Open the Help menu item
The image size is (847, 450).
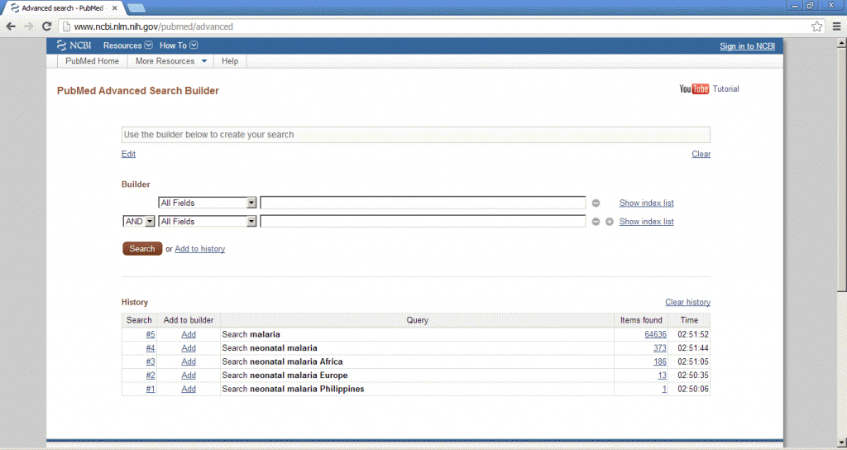(230, 61)
